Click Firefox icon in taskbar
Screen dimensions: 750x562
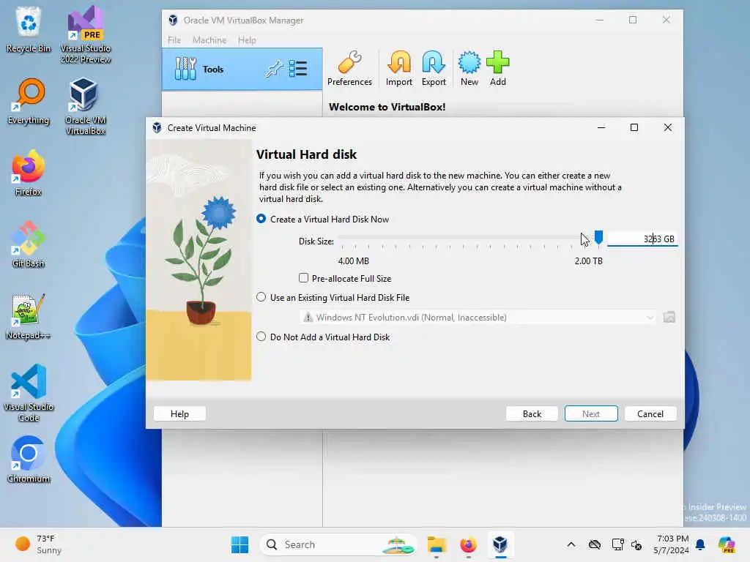[468, 544]
